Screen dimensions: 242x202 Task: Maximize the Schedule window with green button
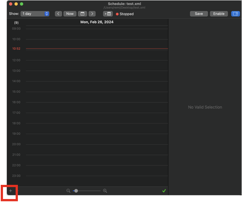point(22,4)
